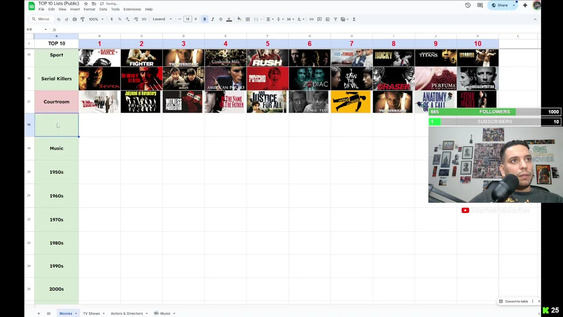Click the Share button

point(500,5)
